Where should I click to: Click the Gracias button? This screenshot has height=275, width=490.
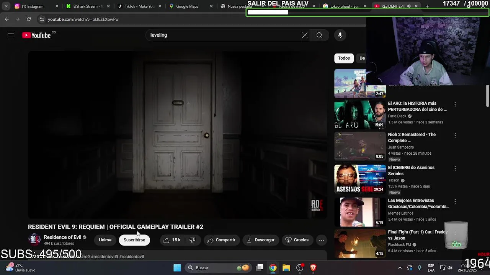[x=297, y=240]
